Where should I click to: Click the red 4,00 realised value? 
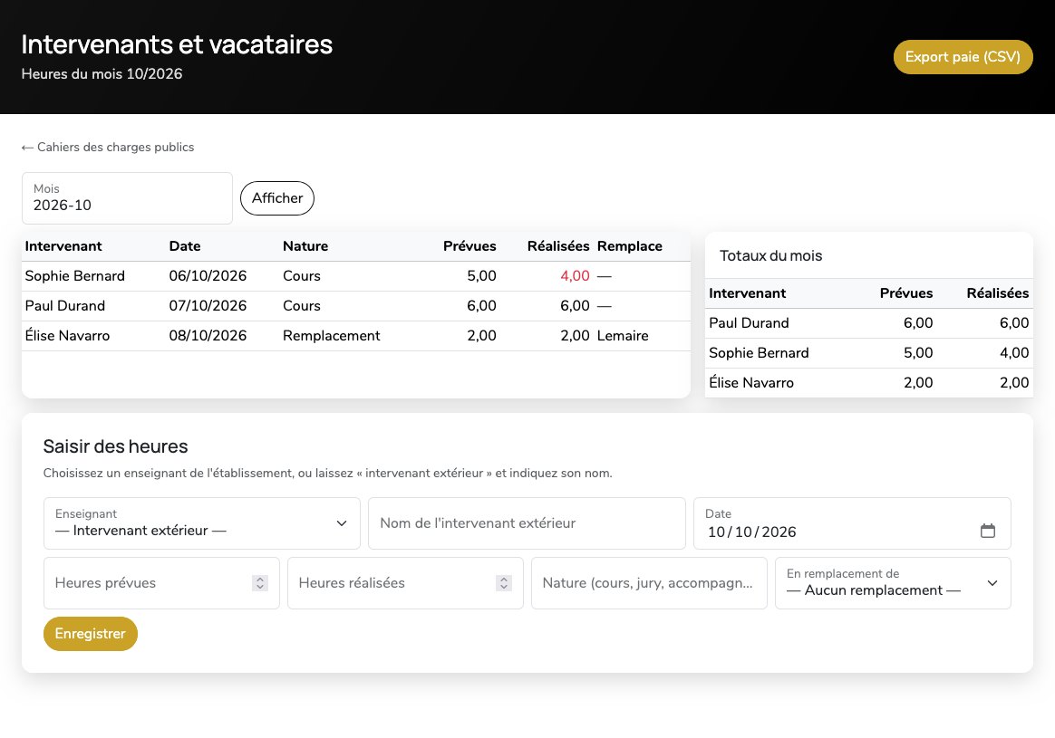click(575, 276)
